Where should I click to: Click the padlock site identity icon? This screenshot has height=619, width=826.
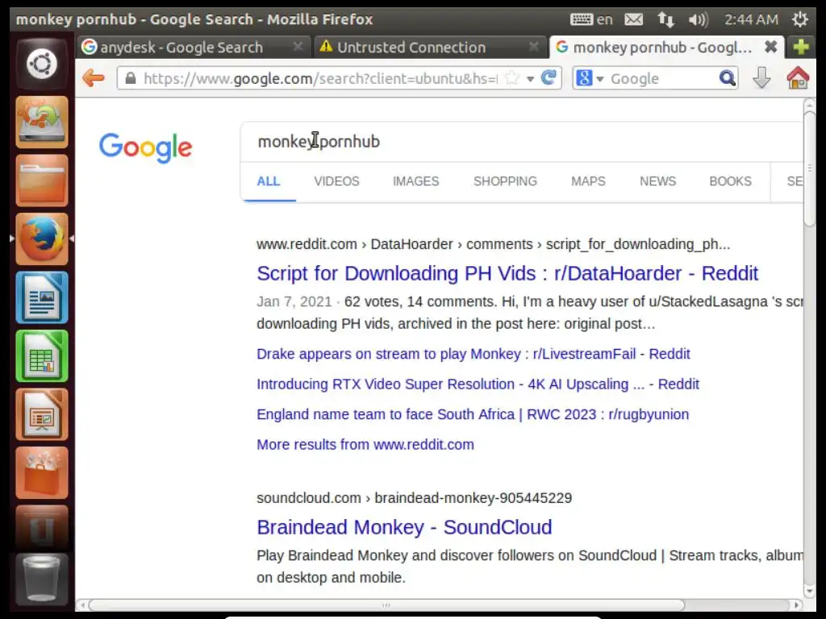(130, 78)
